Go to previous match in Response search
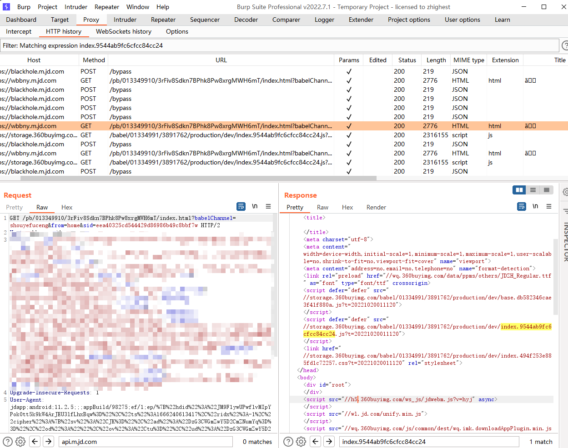The width and height of the screenshot is (568, 448). [x=316, y=441]
